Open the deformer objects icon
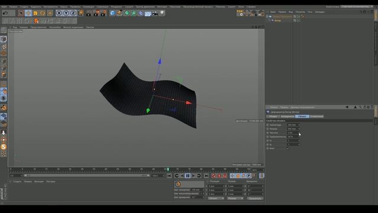This screenshot has height=213, width=378. point(141,13)
